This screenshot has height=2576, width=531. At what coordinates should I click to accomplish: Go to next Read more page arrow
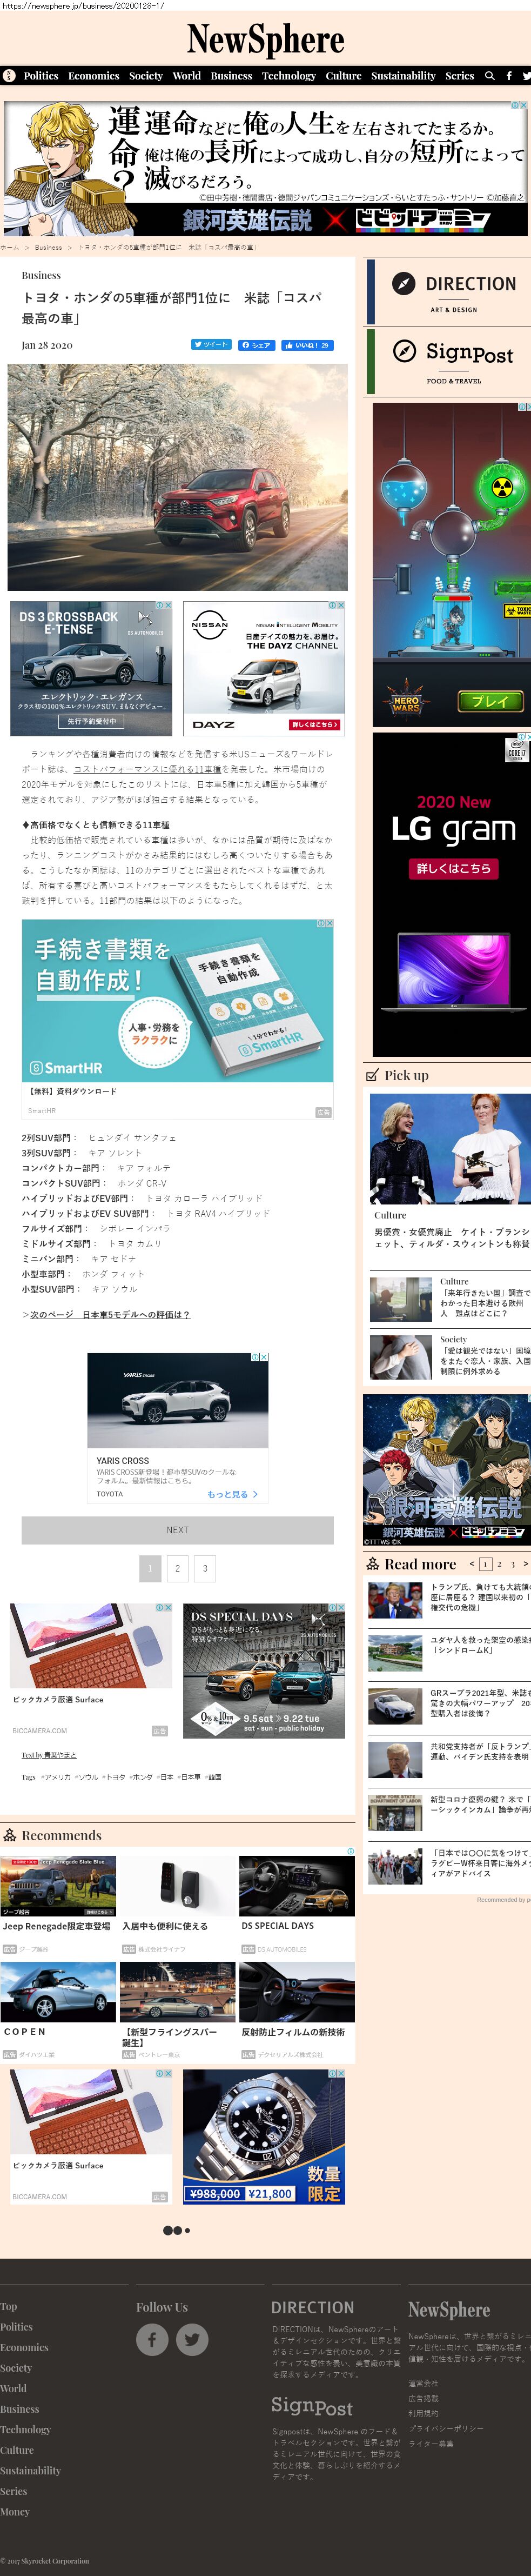coord(525,1563)
